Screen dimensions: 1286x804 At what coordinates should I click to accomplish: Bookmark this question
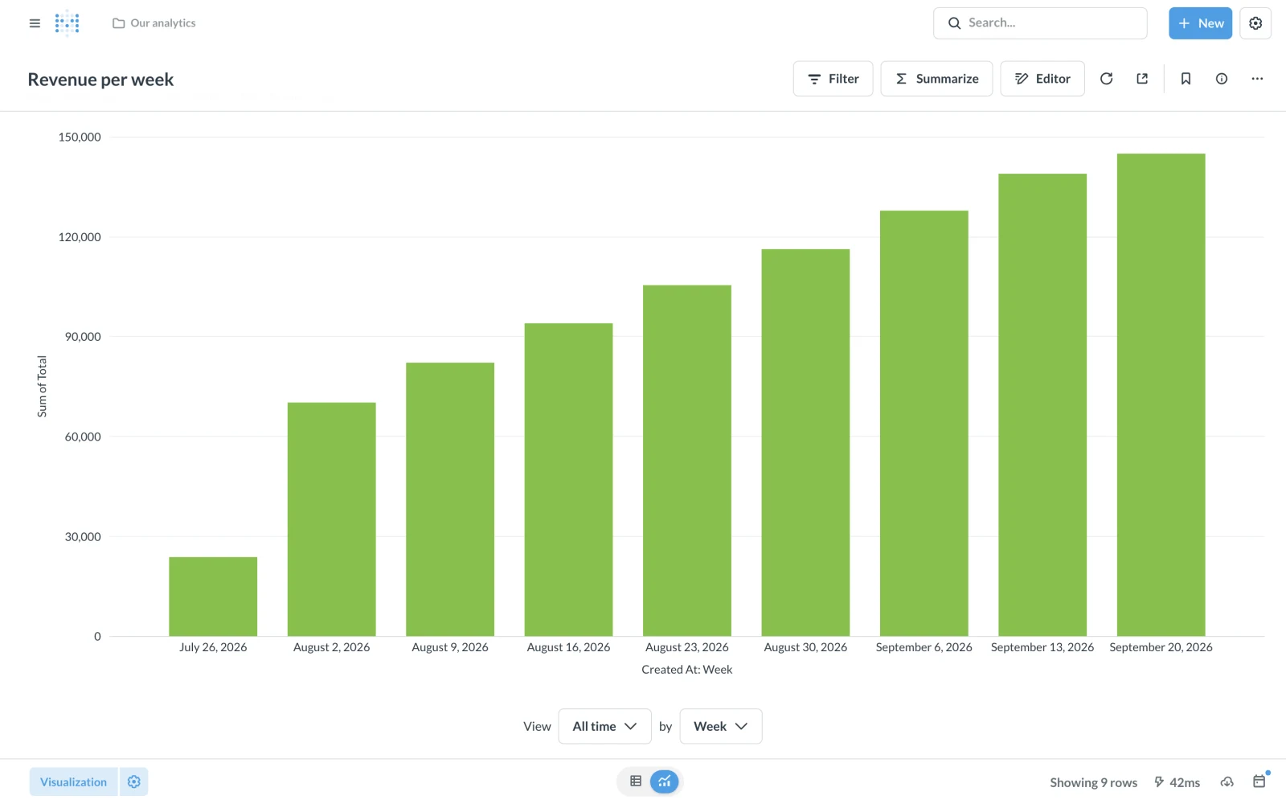[1186, 79]
